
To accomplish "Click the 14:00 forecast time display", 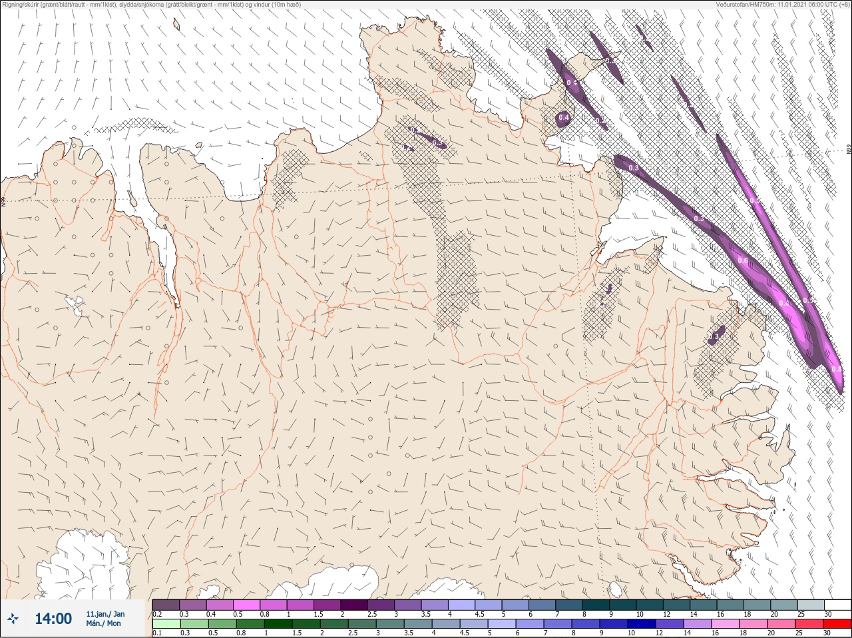I will pos(53,619).
